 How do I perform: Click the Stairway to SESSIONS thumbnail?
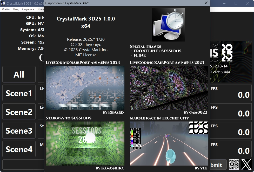pos(85,143)
